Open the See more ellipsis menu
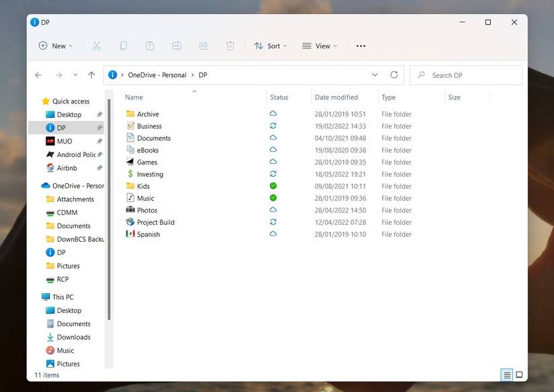Viewport: 554px width, 392px height. coord(361,46)
